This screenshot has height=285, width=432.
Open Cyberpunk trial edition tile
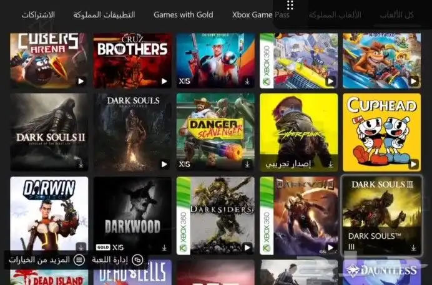tap(298, 132)
